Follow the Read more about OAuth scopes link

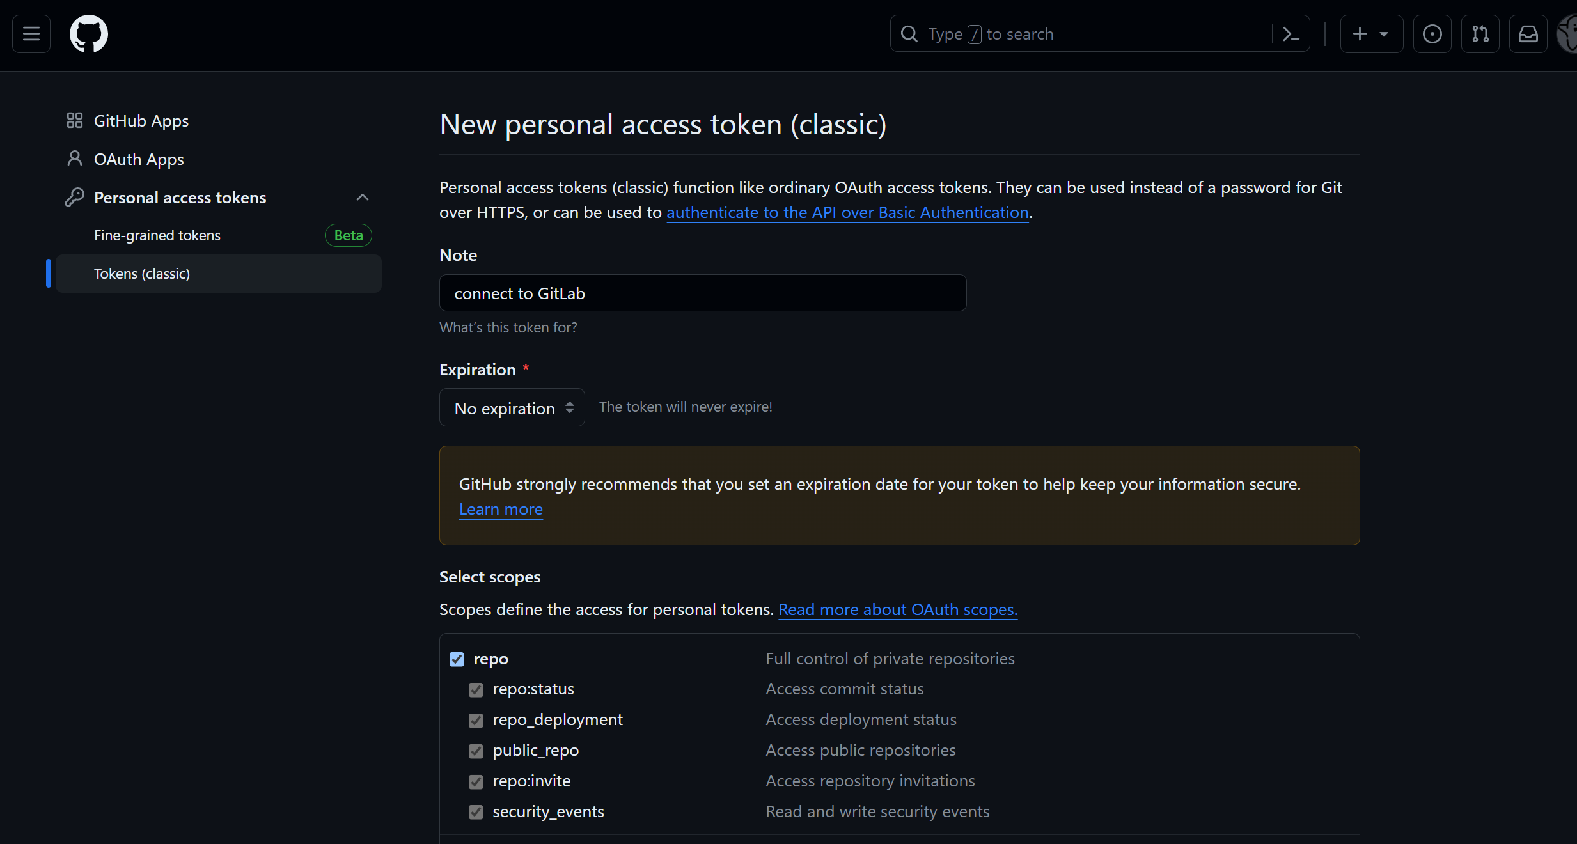(x=897, y=610)
